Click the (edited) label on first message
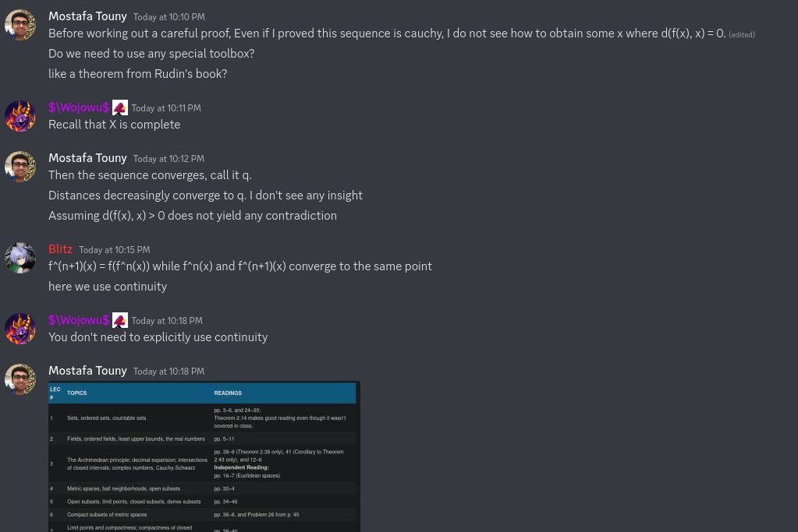Screen dimensions: 798x532 coord(742,34)
